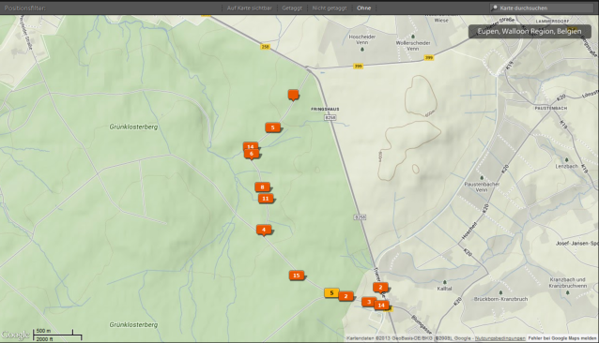
Task: Open the photo cluster marker labeled 15
Action: click(297, 276)
